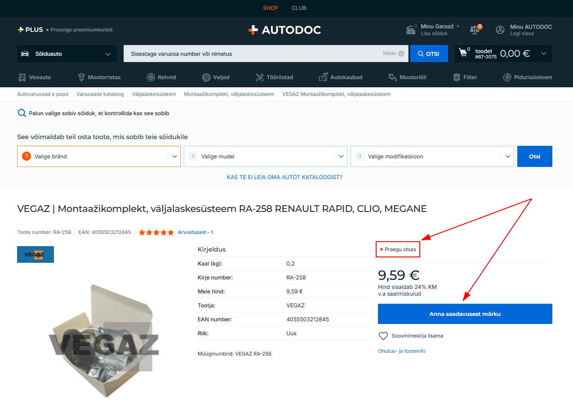573x405 pixels.
Task: Click the five-star rating
Action: pyautogui.click(x=156, y=232)
